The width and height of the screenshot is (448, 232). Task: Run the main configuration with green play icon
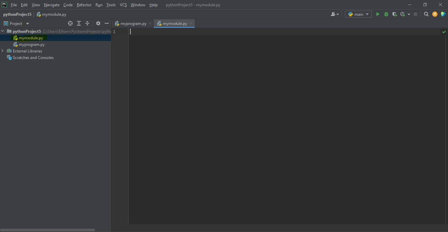coord(378,14)
